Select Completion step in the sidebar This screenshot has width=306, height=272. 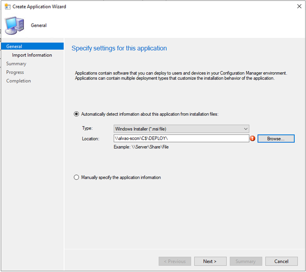(x=19, y=81)
